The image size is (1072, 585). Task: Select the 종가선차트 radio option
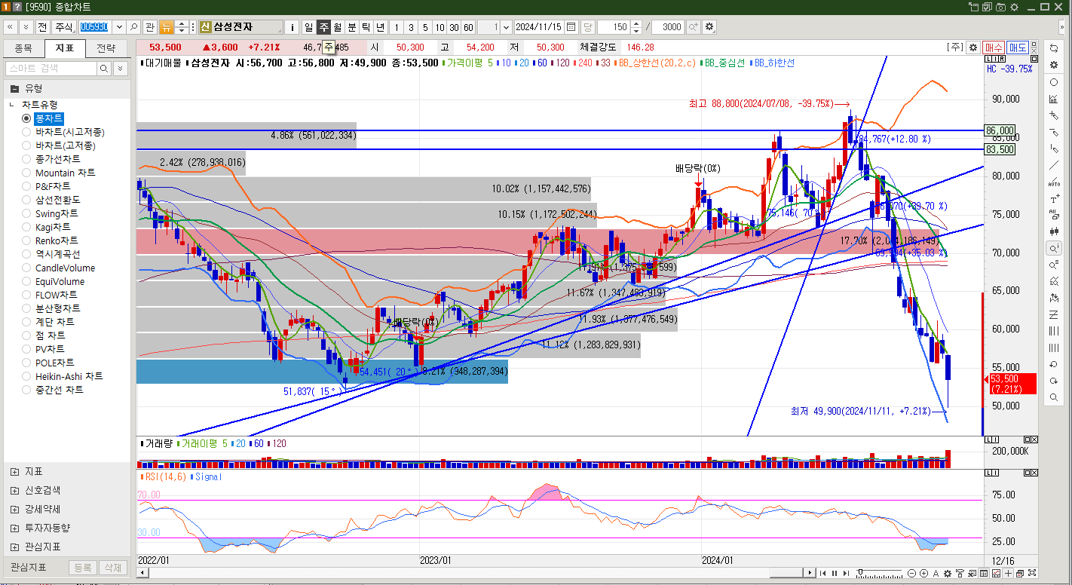26,159
